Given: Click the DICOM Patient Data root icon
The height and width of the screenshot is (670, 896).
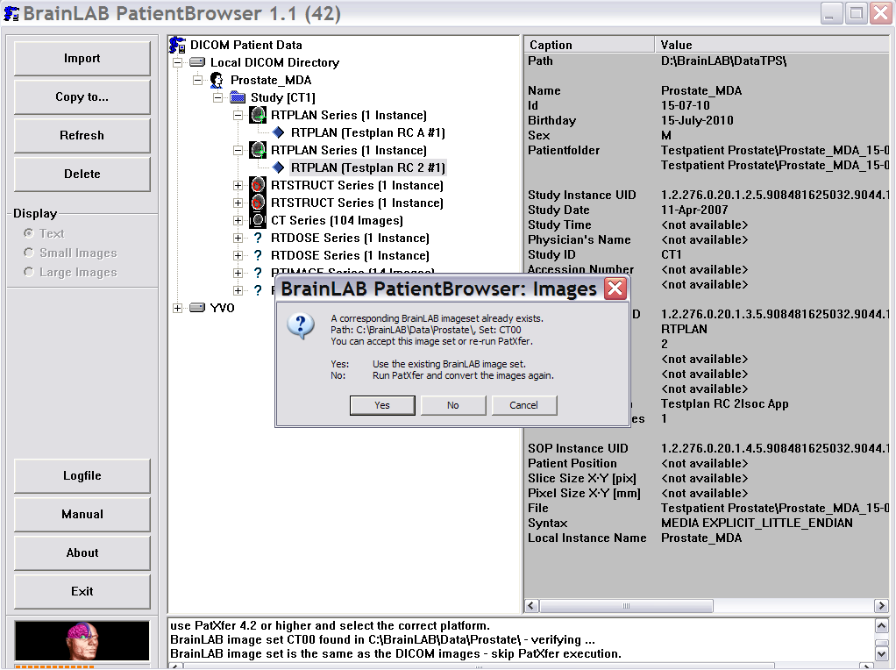Looking at the screenshot, I should [178, 45].
